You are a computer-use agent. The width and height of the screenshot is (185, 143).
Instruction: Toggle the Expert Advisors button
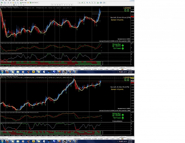[34, 3]
